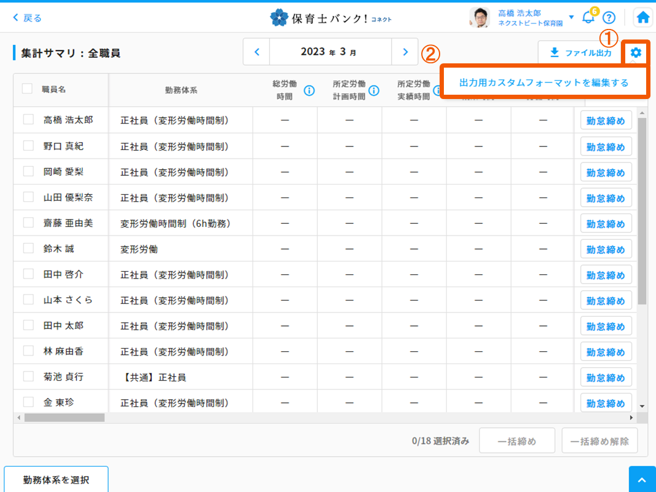Viewport: 656px width, 492px height.
Task: Go to previous month arrow
Action: (256, 52)
